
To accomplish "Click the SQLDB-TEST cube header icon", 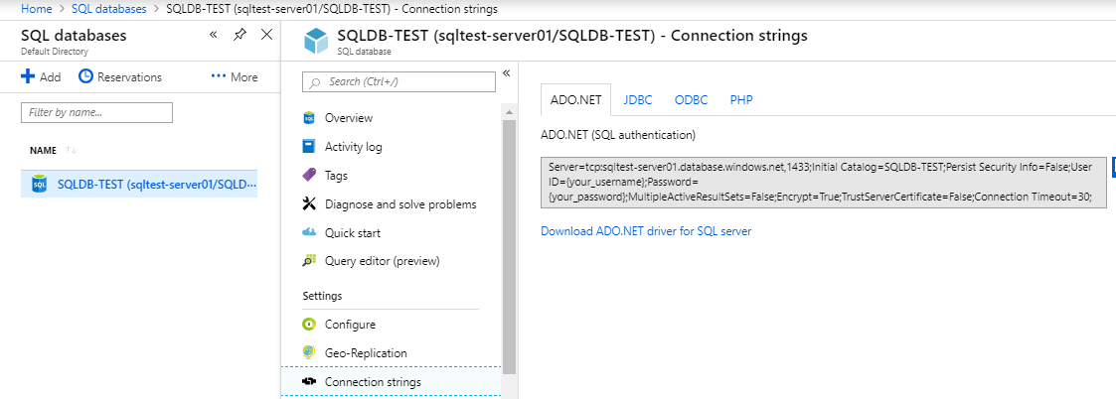I will point(315,41).
